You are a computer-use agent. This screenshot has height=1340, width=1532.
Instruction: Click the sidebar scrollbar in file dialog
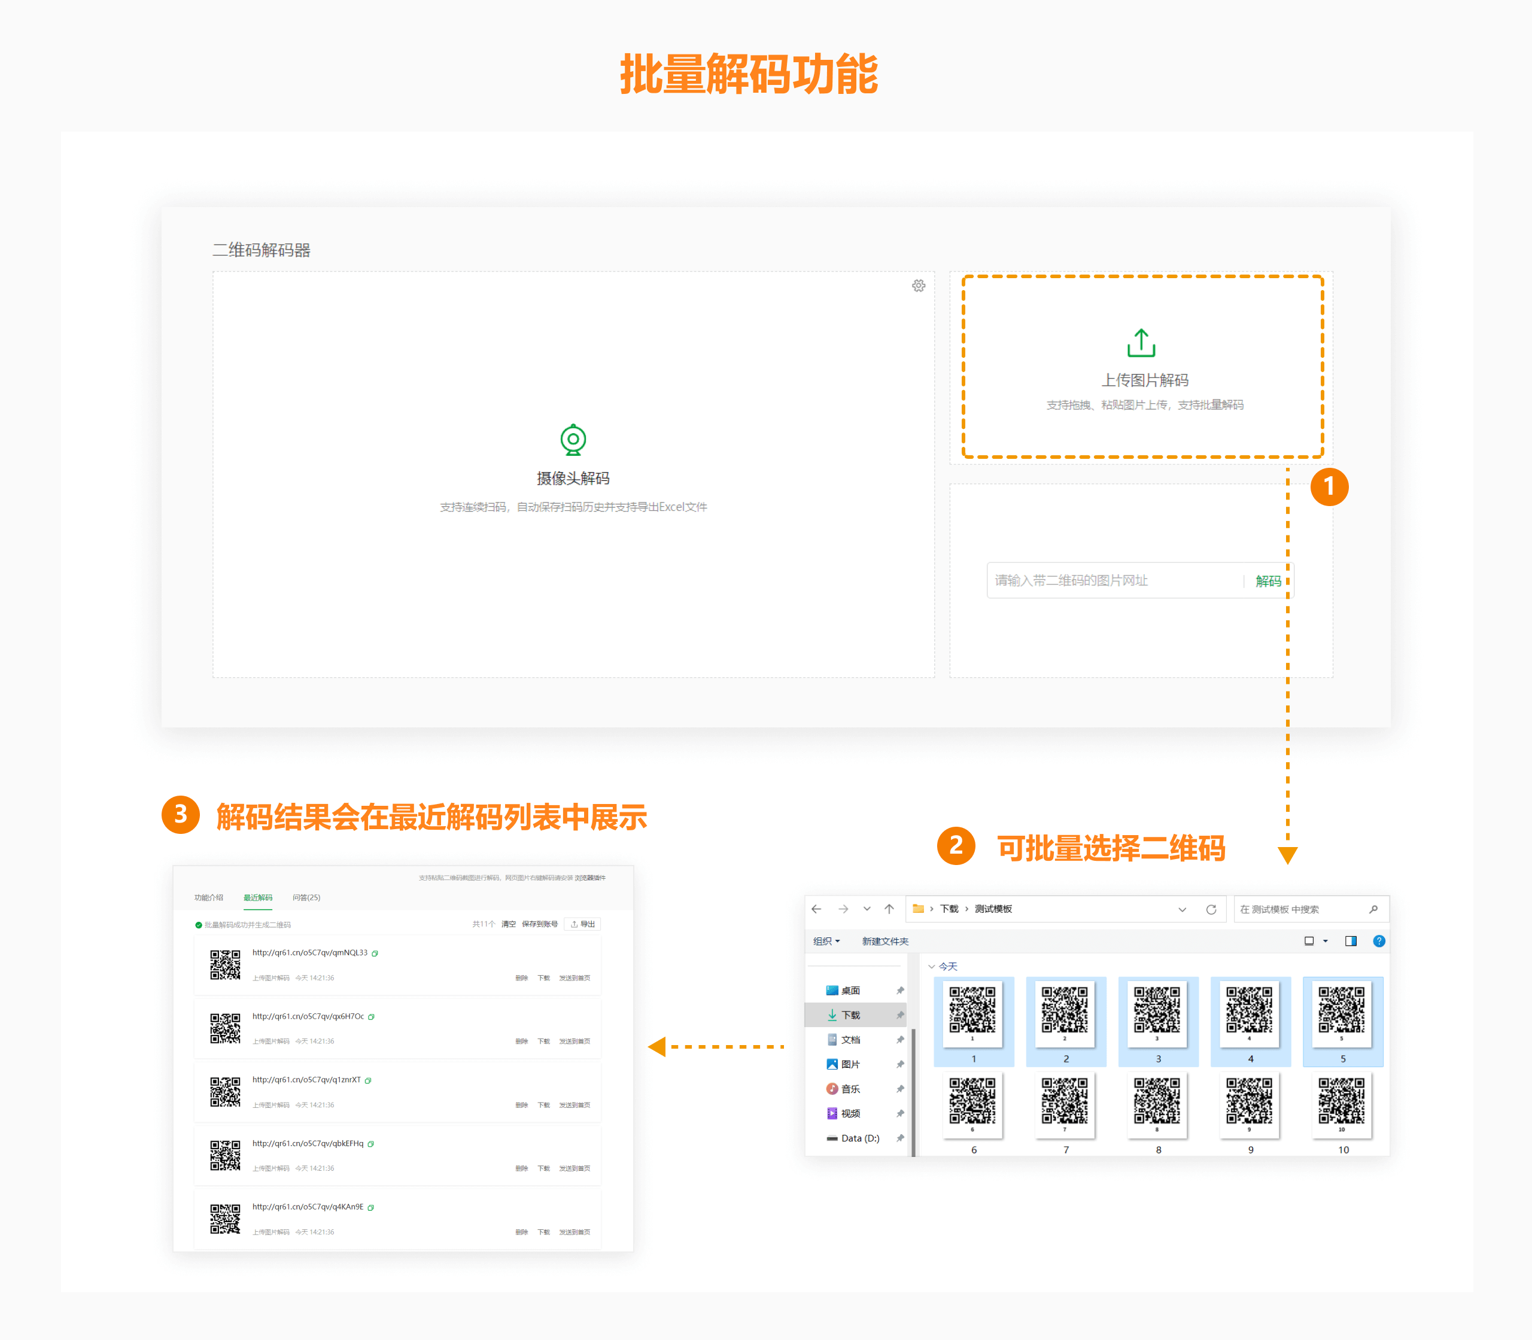(913, 1092)
